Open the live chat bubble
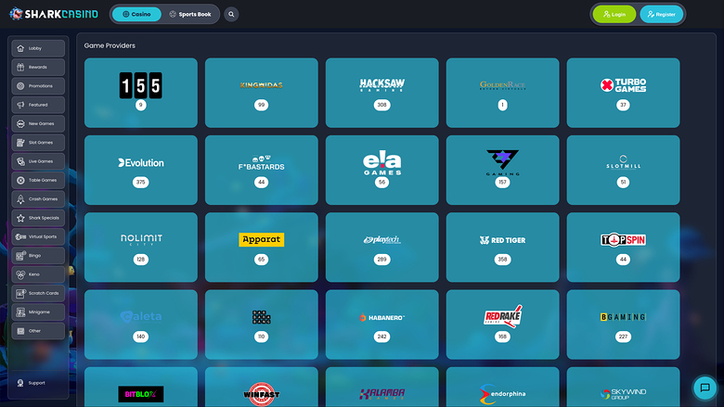Image resolution: width=724 pixels, height=407 pixels. coord(705,388)
